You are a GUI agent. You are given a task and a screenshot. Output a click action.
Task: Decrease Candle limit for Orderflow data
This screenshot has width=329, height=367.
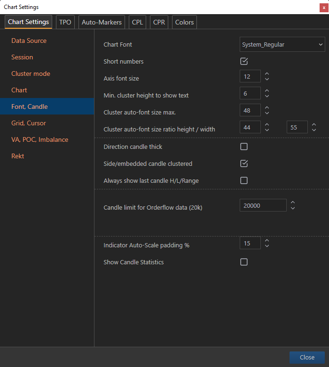pos(293,208)
